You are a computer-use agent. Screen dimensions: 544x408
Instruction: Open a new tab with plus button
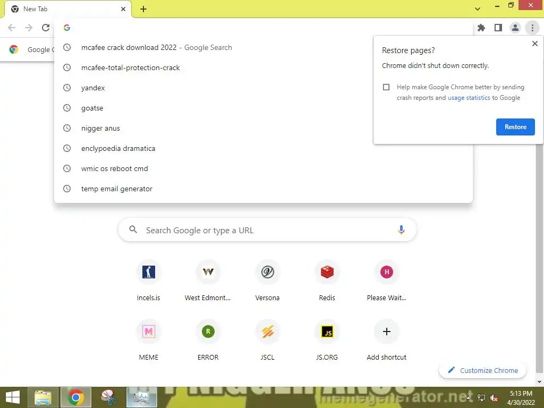[x=143, y=9]
